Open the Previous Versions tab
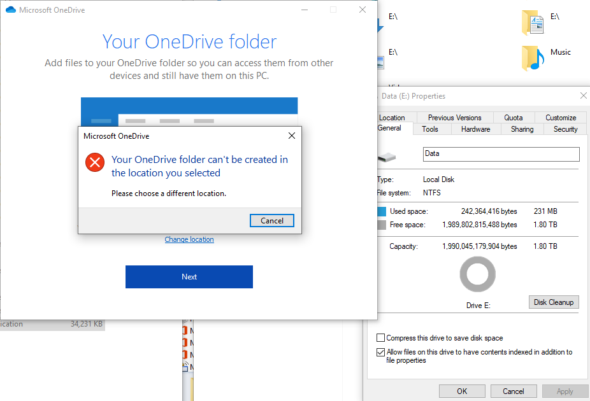Image resolution: width=590 pixels, height=401 pixels. [454, 118]
